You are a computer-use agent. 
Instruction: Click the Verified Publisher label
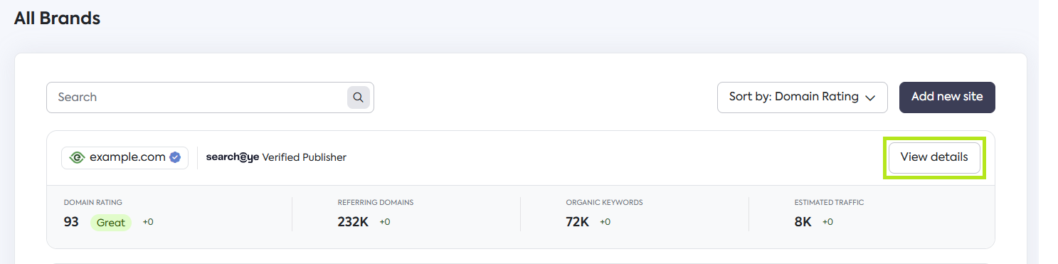[x=304, y=157]
